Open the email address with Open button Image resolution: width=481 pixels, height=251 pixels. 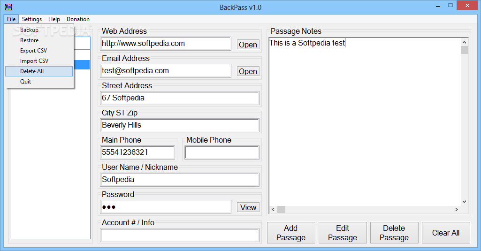[248, 71]
